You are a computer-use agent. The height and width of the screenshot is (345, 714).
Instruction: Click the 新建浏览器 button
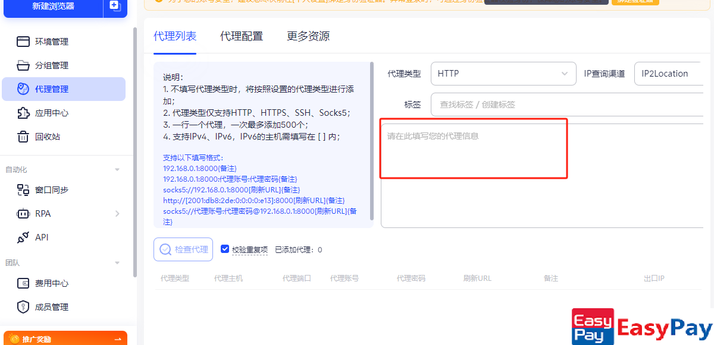[x=53, y=7]
